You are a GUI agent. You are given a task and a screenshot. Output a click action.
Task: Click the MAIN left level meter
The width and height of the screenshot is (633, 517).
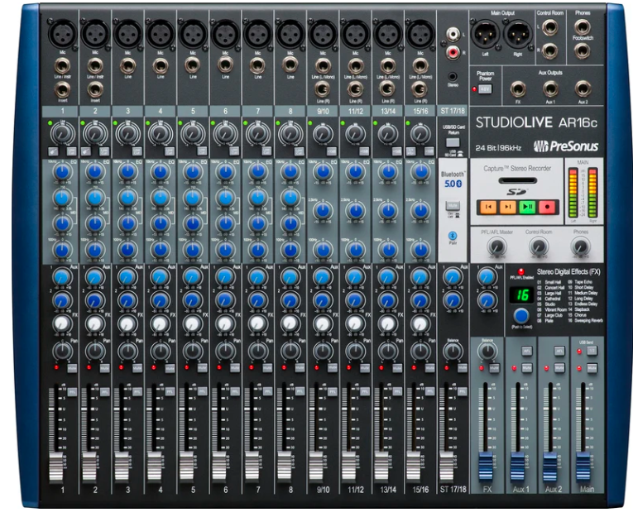click(x=573, y=193)
